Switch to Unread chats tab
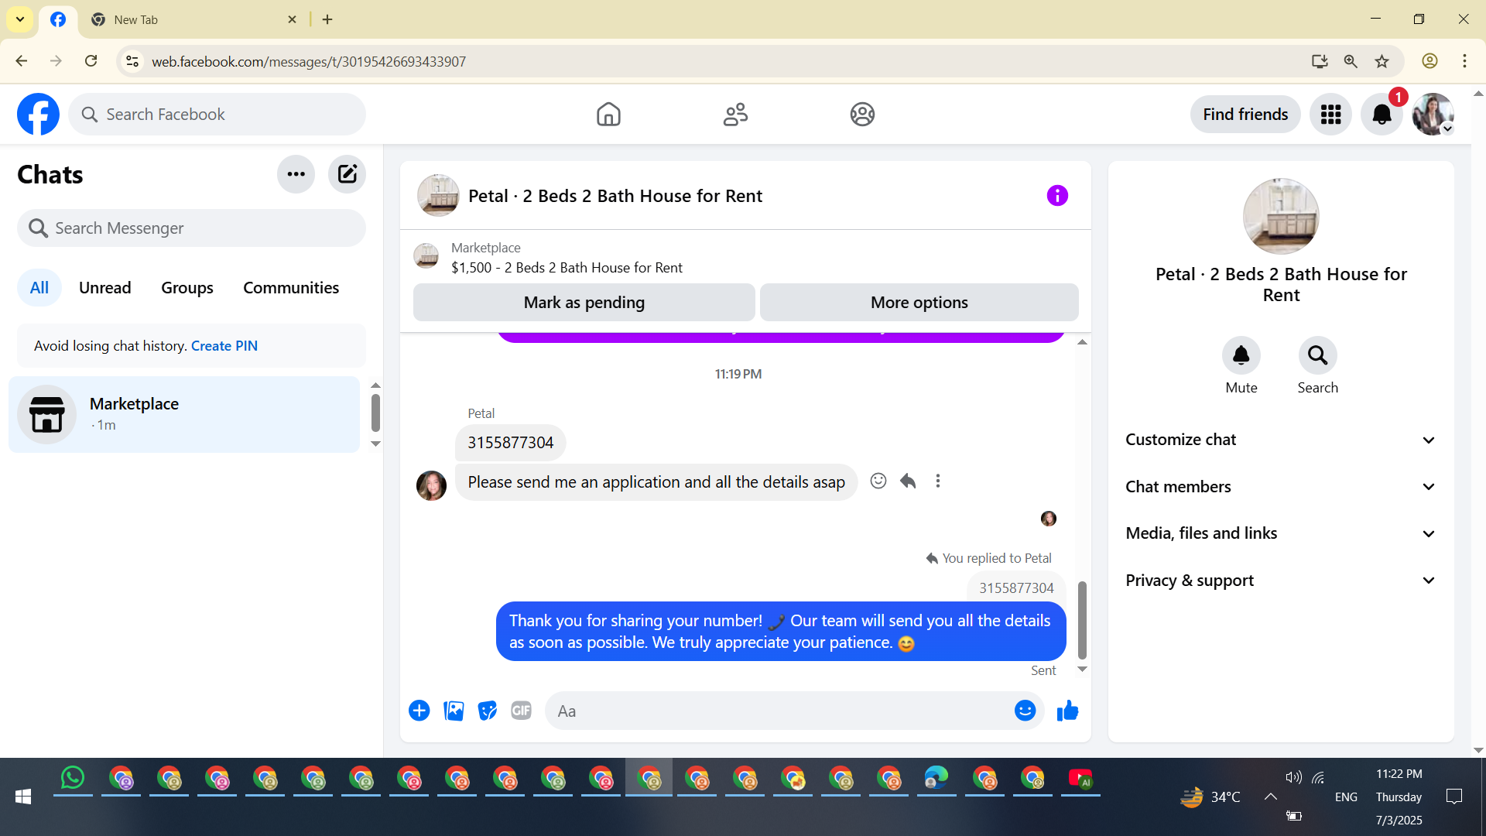 coord(104,288)
